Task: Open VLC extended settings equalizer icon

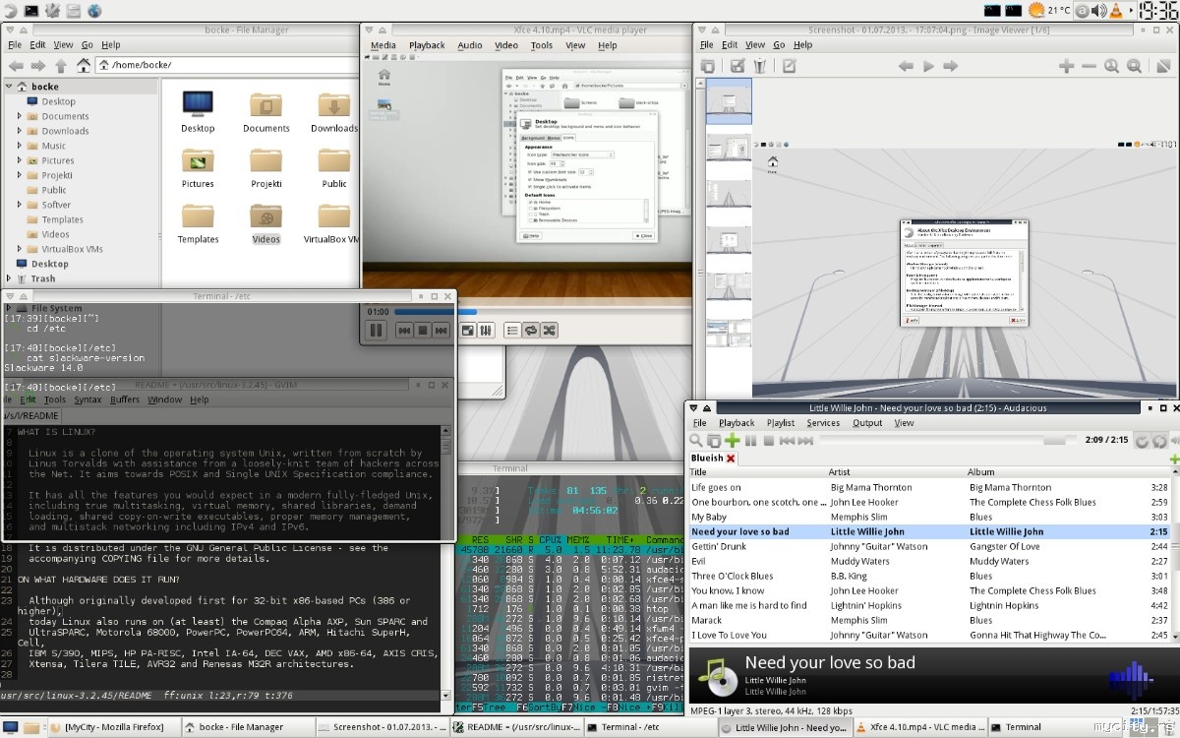Action: pos(486,331)
